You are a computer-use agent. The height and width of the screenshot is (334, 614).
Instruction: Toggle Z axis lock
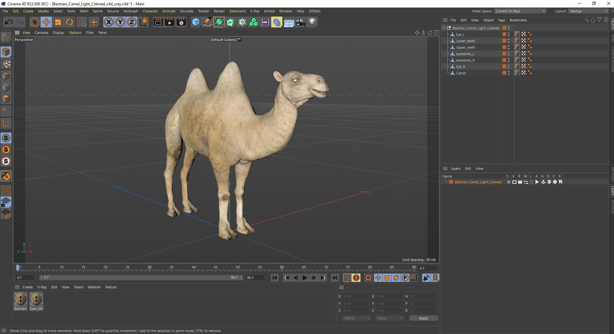[x=132, y=22]
